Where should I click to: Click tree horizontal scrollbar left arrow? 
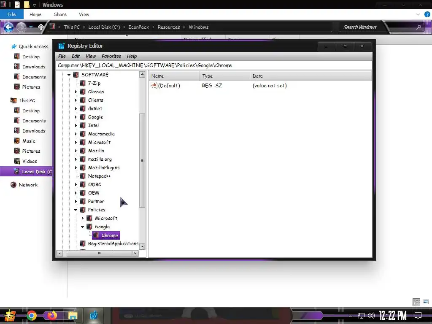[60, 253]
